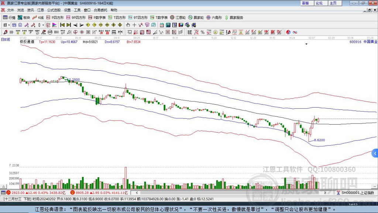Image resolution: width=378 pixels, height=213 pixels.
Task: Select the crosshair cursor tool
Action: [134, 25]
